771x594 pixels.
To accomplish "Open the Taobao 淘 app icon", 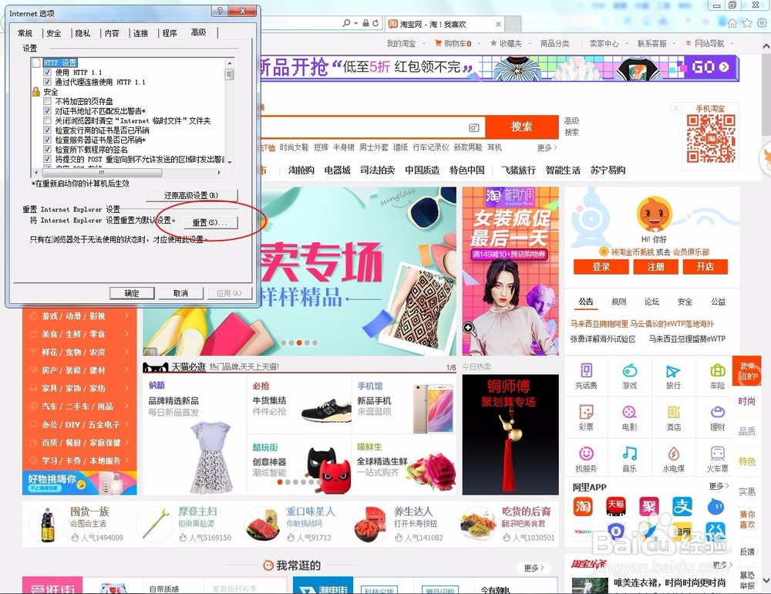I will 583,506.
